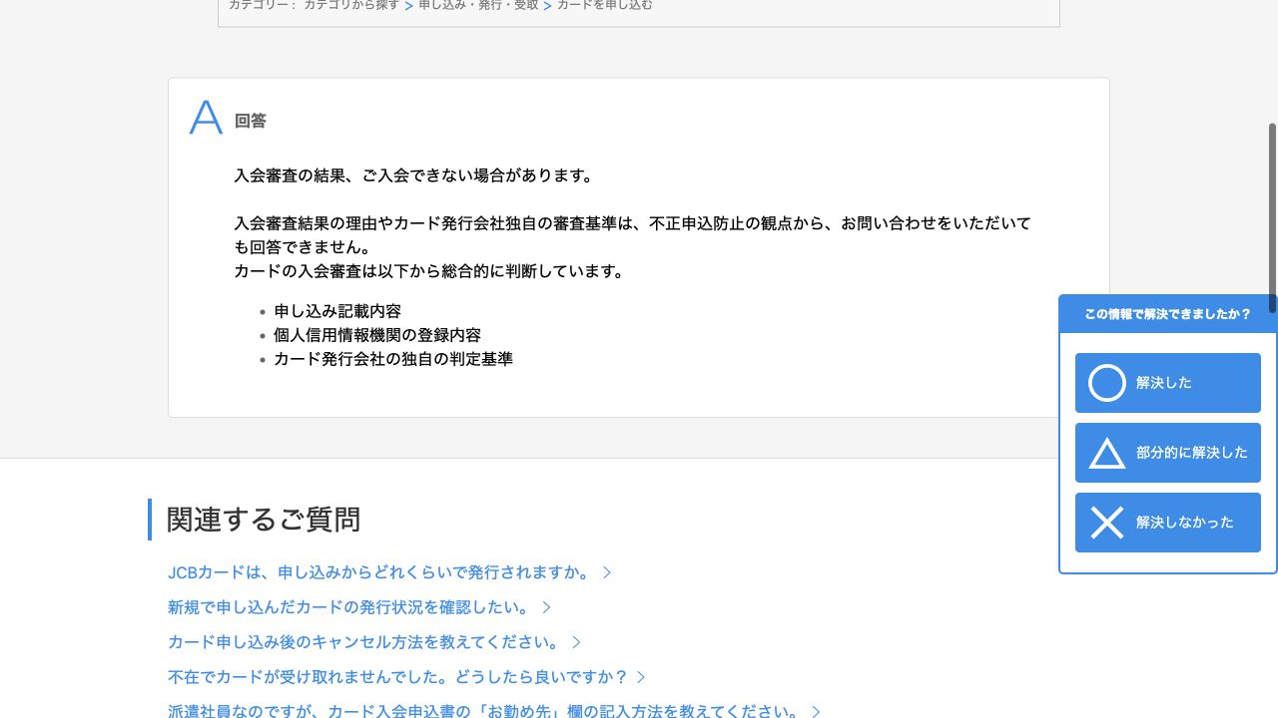The image size is (1278, 718).
Task: Click chevron after 発行状況を確認したい link
Action: [x=547, y=607]
